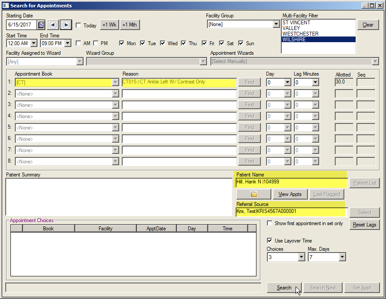The width and height of the screenshot is (386, 299).
Task: Select WESTCHESTER in the facility list
Action: pos(300,34)
